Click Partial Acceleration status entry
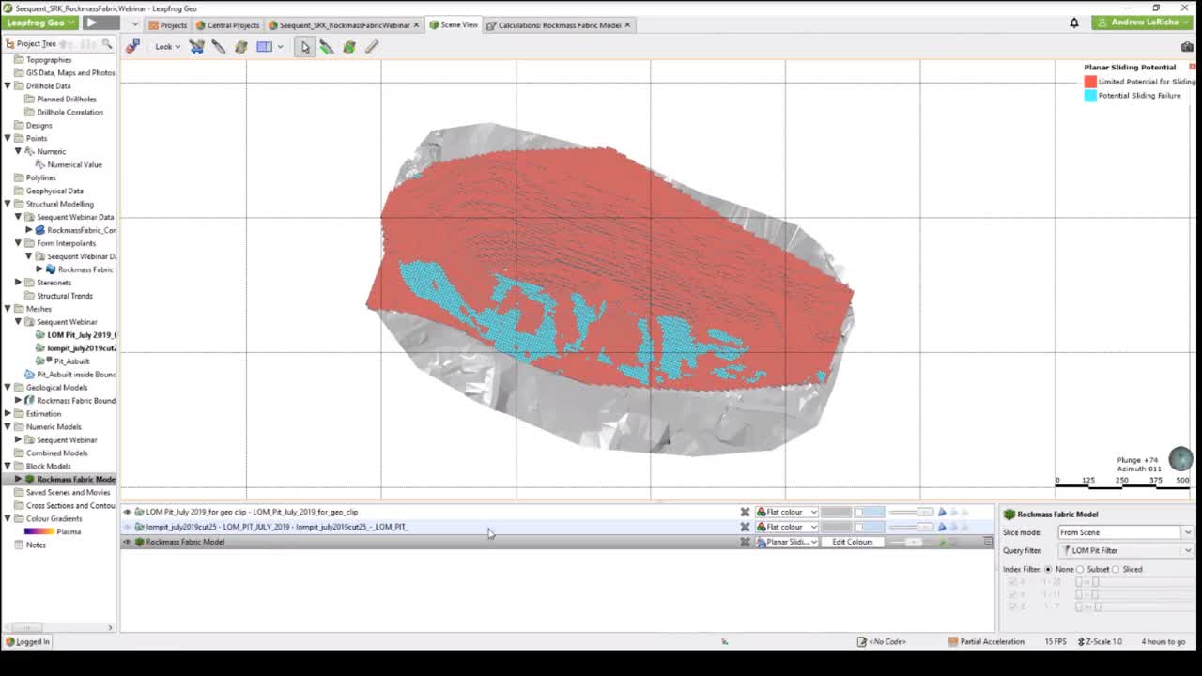 (x=986, y=641)
